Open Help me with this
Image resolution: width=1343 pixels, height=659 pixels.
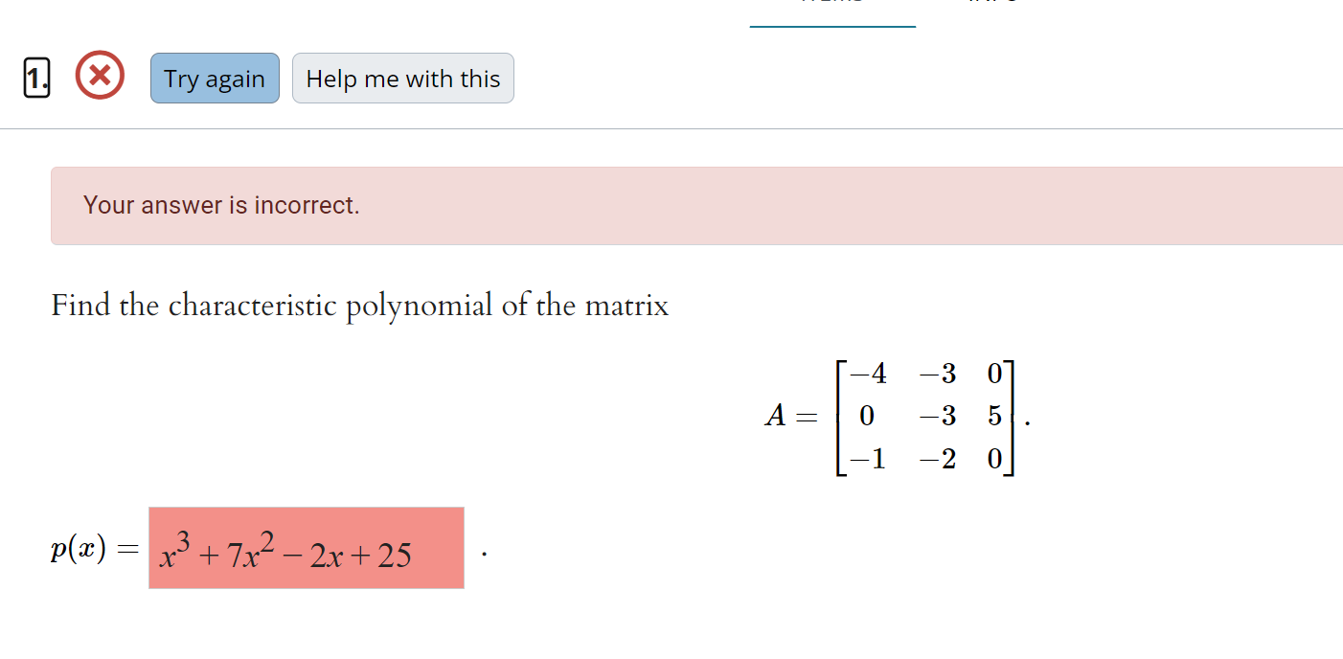coord(402,79)
